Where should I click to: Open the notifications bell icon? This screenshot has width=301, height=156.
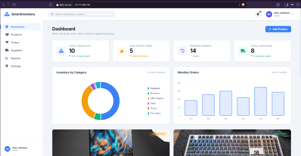(258, 14)
